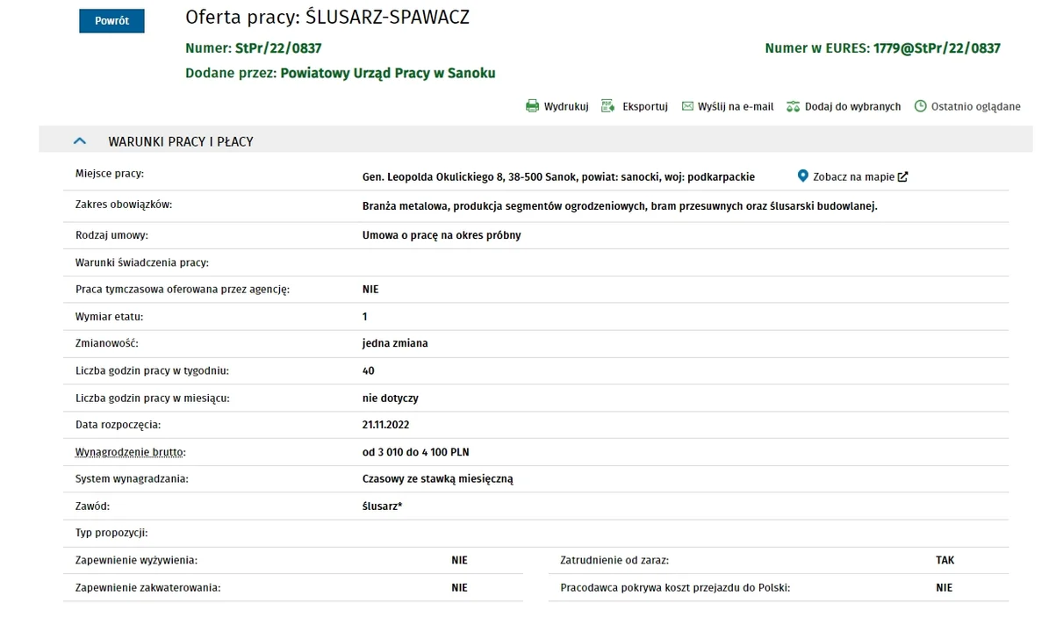The width and height of the screenshot is (1056, 632).
Task: Click the System wynagradzania label
Action: click(133, 479)
